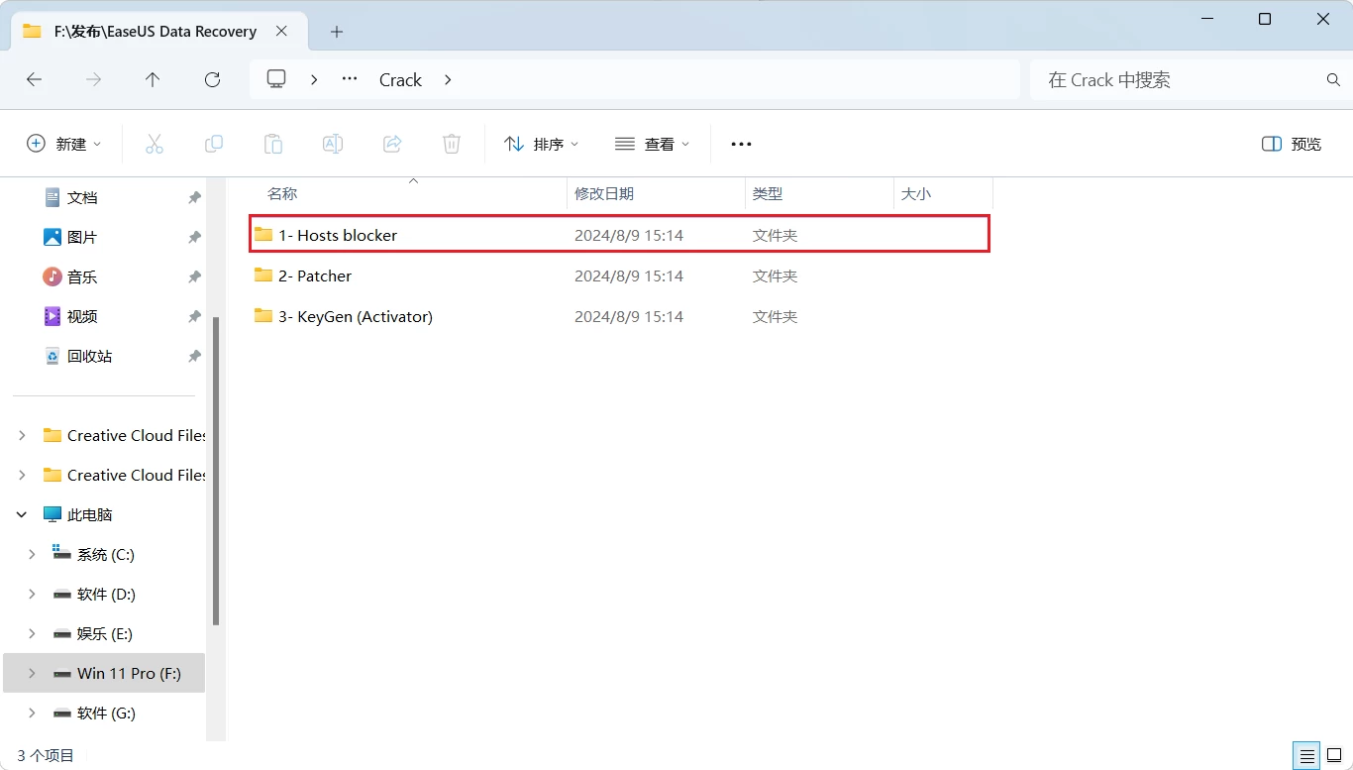Click the Cut scissors icon
The image size is (1353, 770).
click(x=155, y=144)
